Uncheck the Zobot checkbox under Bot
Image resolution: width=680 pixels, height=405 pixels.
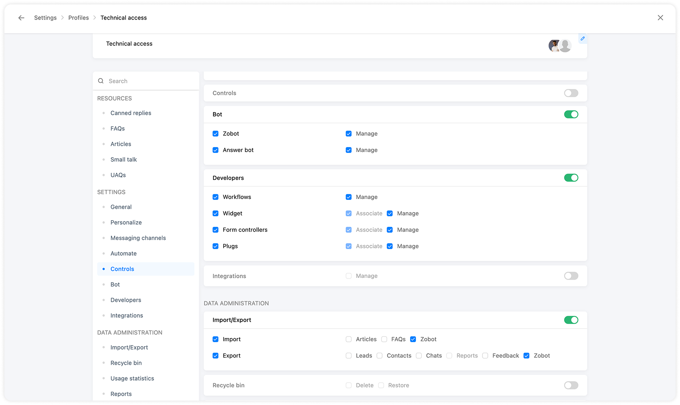(x=216, y=134)
